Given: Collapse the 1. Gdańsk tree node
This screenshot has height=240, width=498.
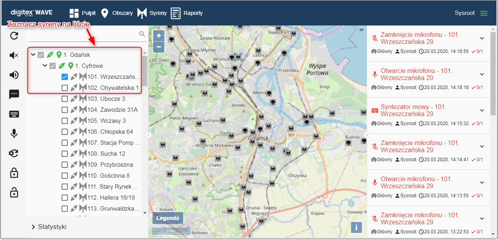Looking at the screenshot, I should tap(33, 55).
